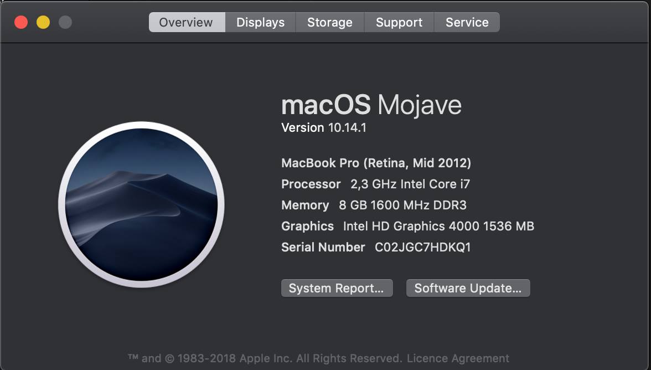Click the greyed-out zoom window button
The width and height of the screenshot is (651, 370).
[65, 22]
